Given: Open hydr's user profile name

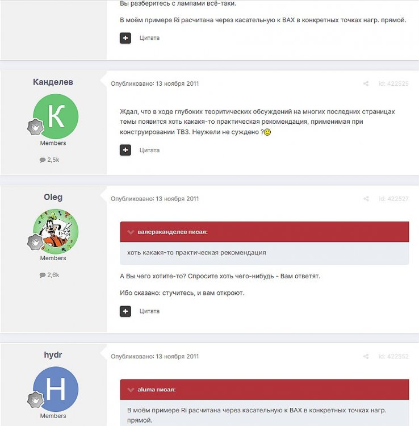Looking at the screenshot, I should click(x=53, y=355).
